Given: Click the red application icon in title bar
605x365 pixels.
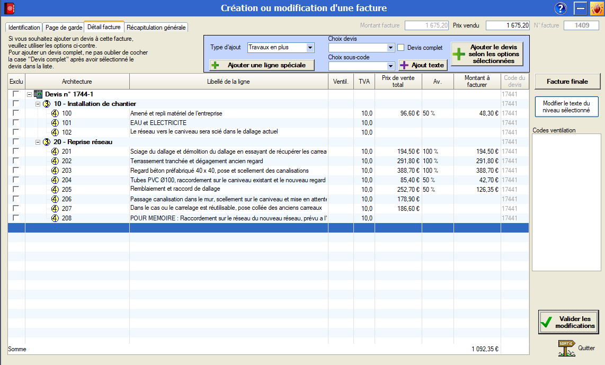Looking at the screenshot, I should click(x=9, y=8).
